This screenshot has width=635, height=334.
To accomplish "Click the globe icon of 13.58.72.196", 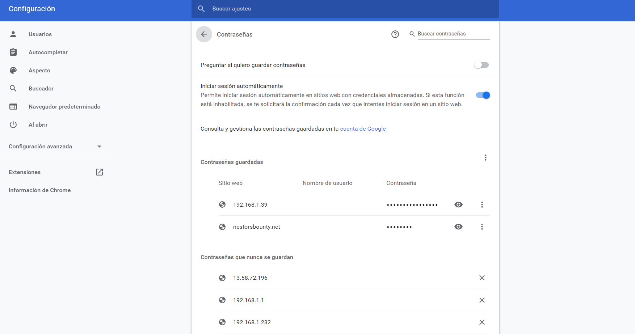I will coord(222,278).
